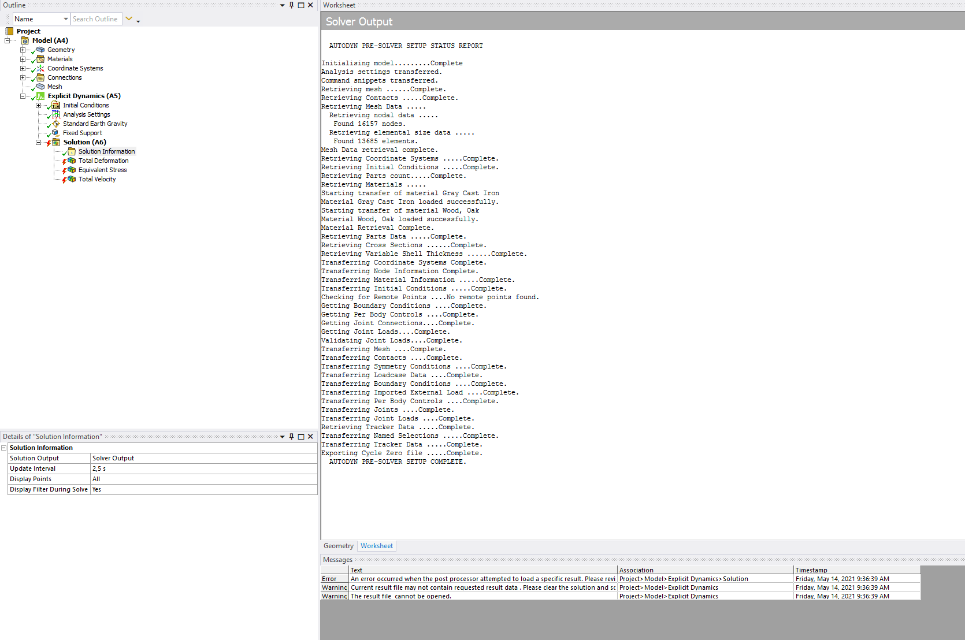
Task: Click the Equivalent Stress result icon
Action: (x=72, y=170)
